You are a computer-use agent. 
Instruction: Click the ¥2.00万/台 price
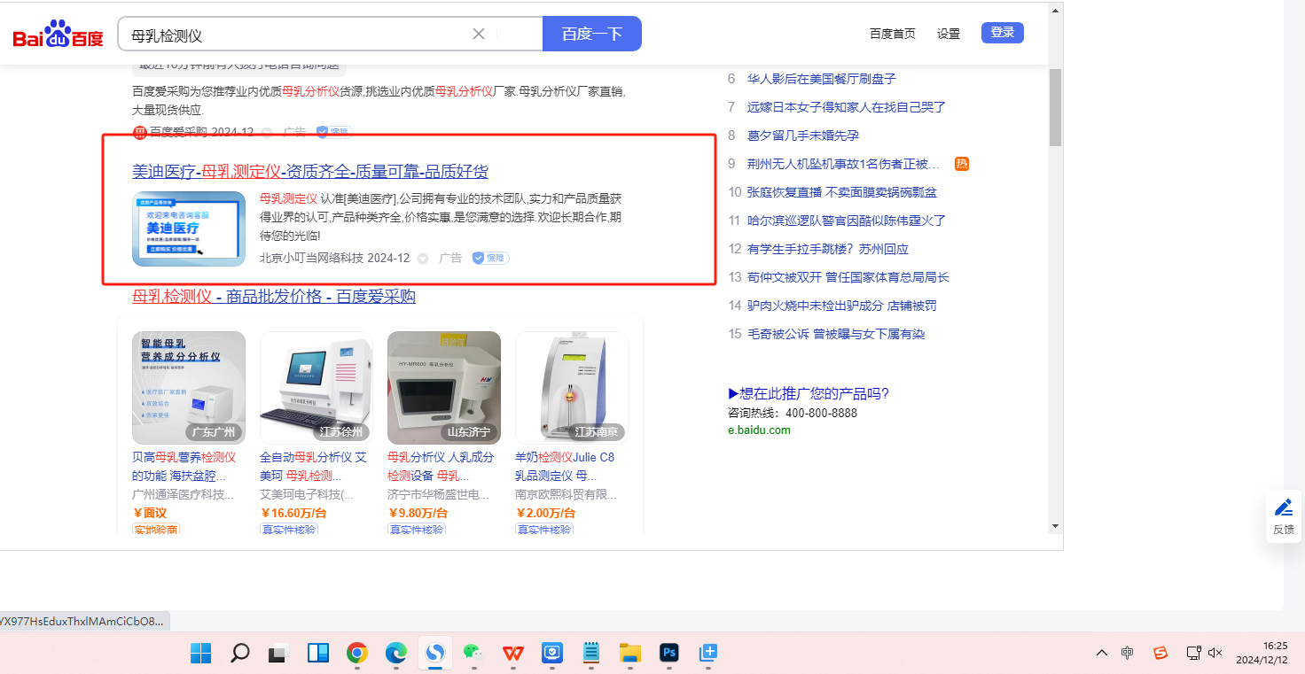pos(545,513)
